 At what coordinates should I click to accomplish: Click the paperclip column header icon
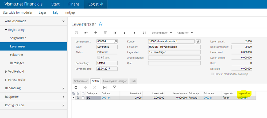click(78, 94)
